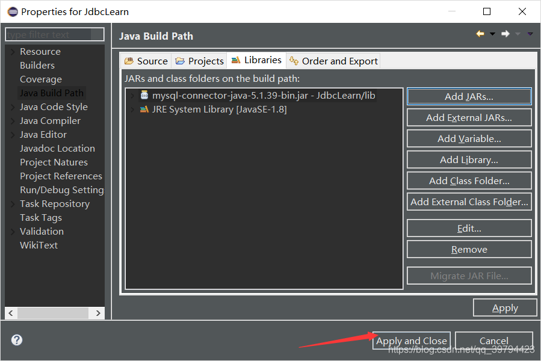Click Add Variable... button
The height and width of the screenshot is (361, 541).
[469, 139]
